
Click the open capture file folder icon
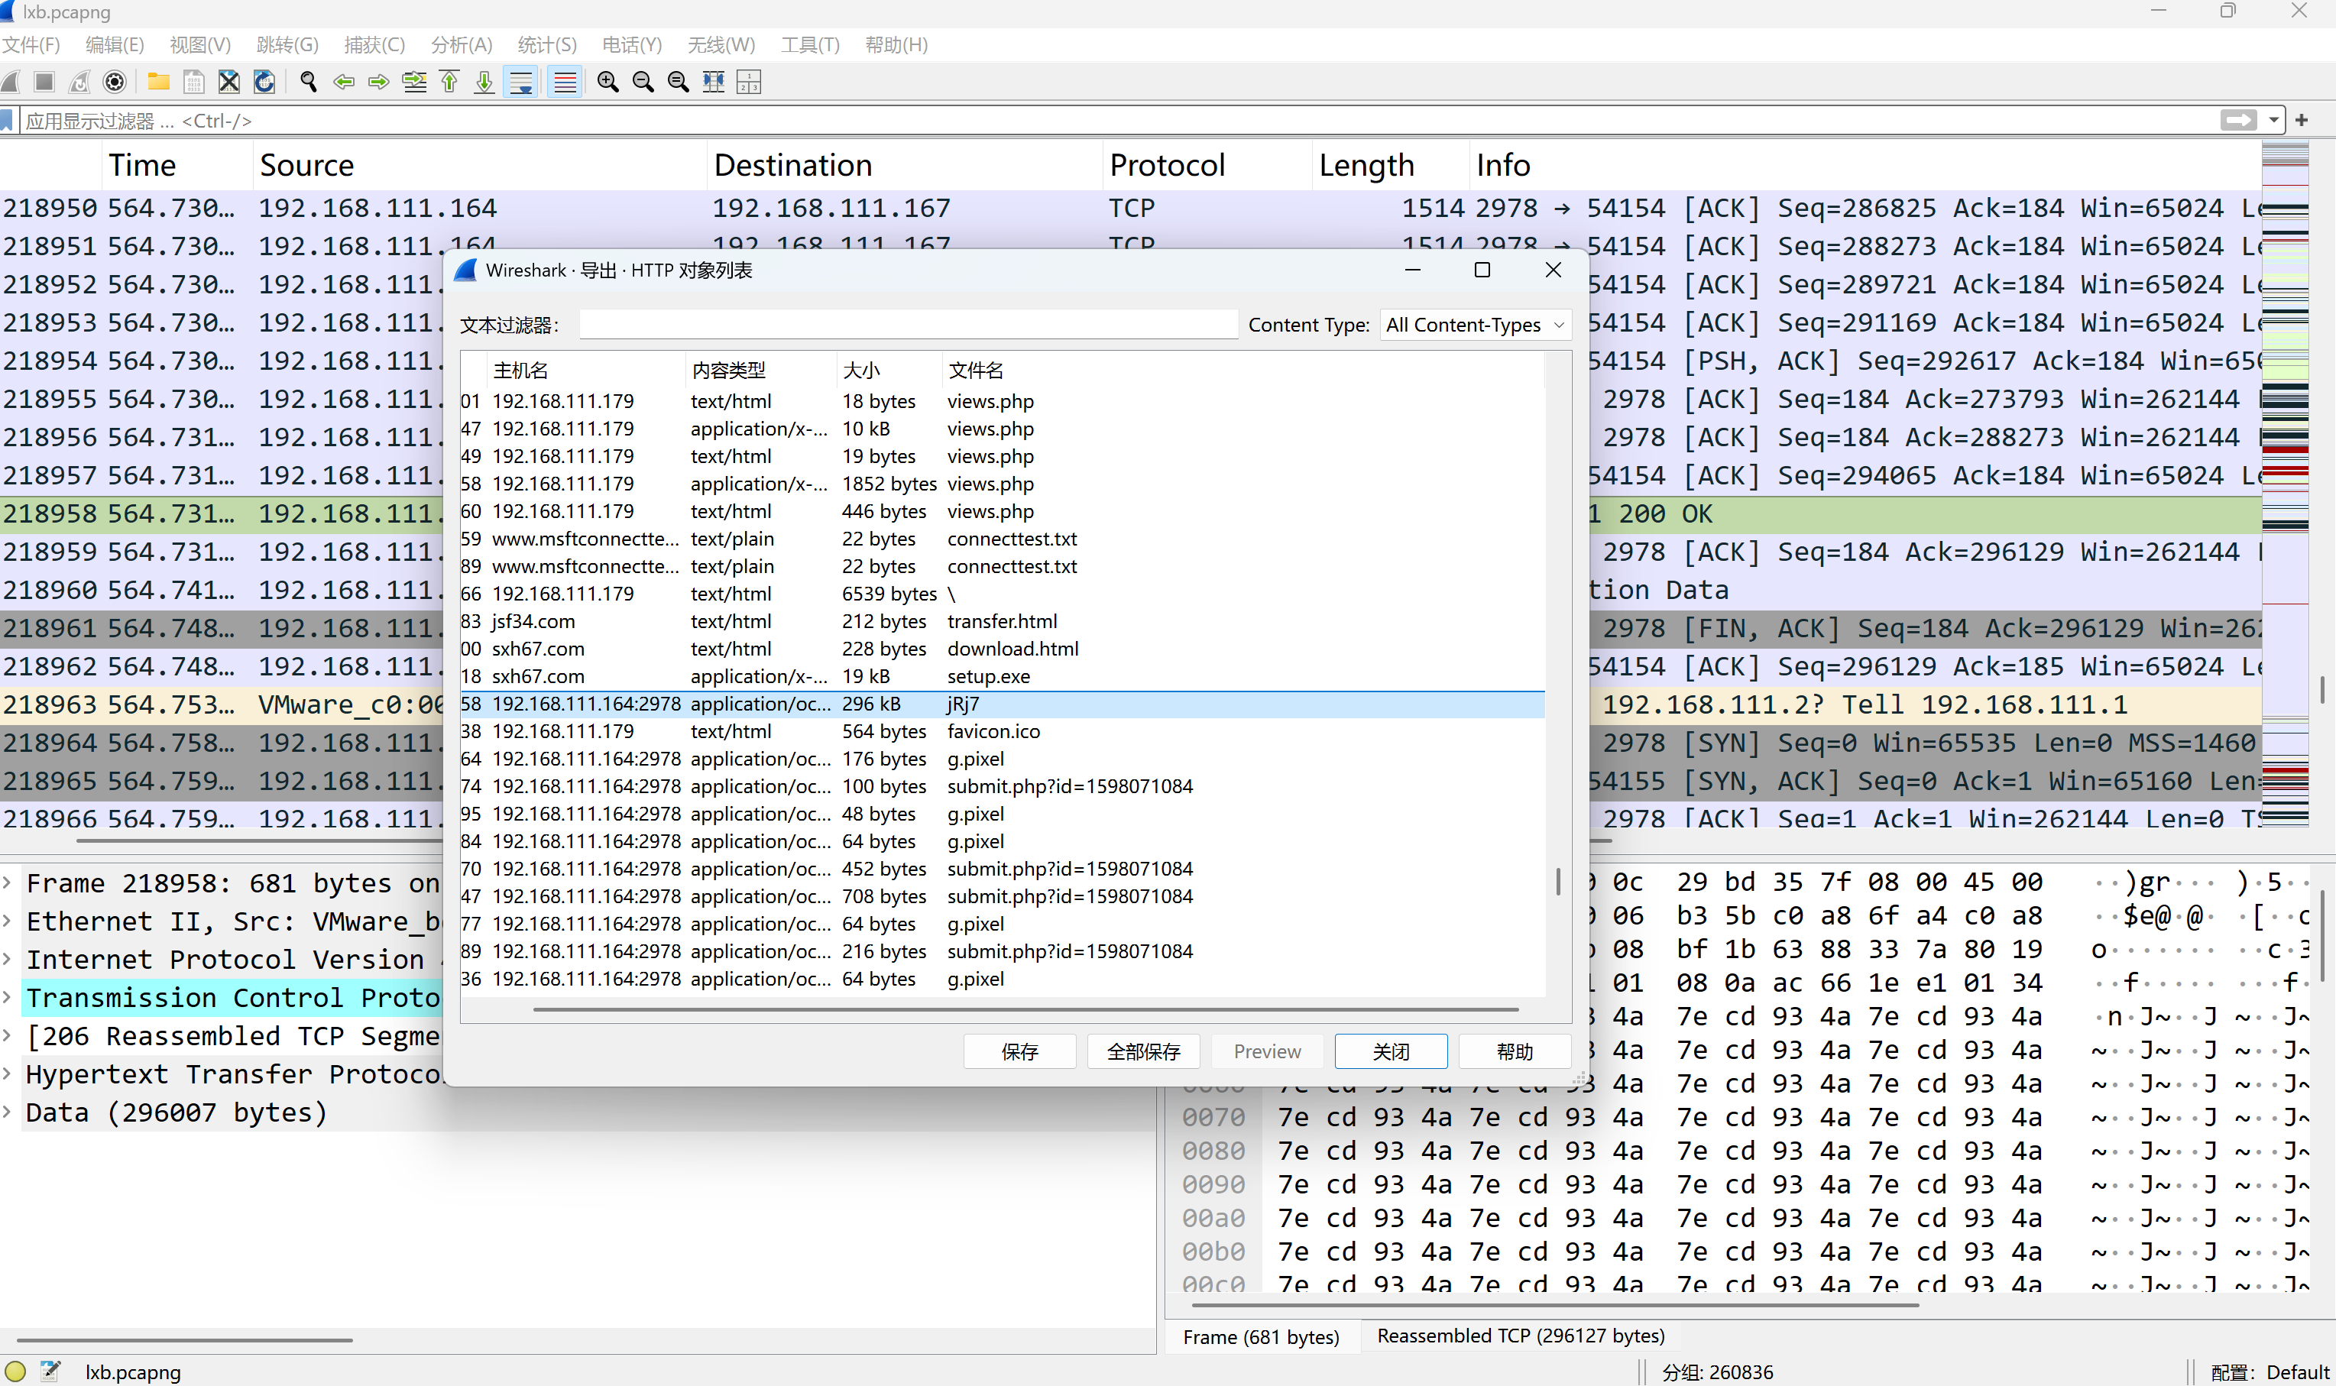[x=159, y=83]
